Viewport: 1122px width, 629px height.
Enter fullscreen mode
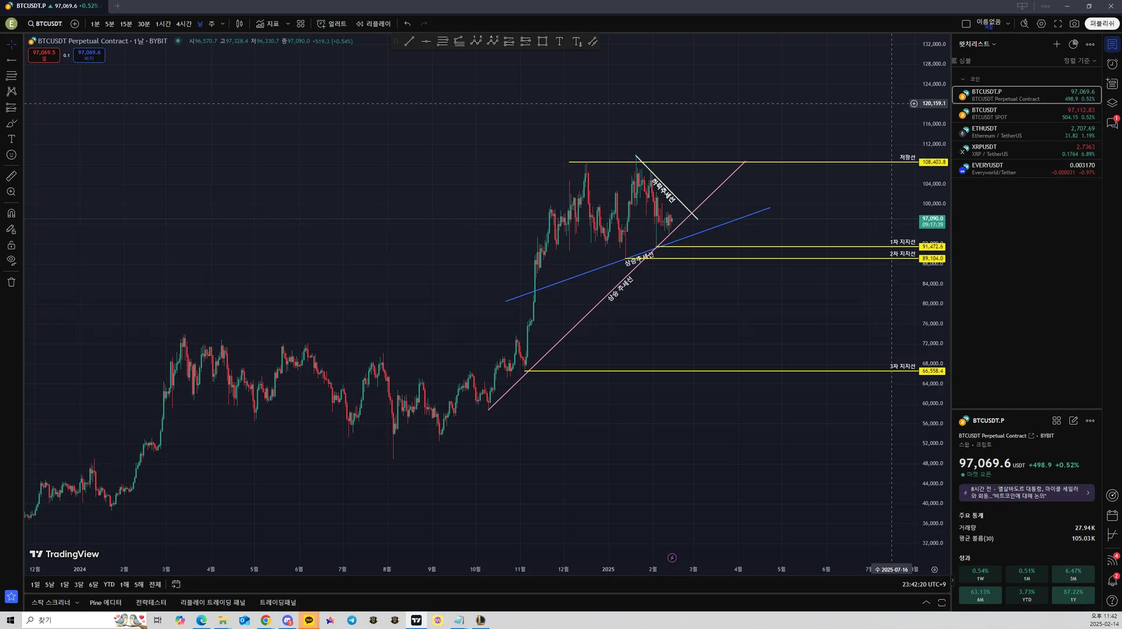point(1058,24)
